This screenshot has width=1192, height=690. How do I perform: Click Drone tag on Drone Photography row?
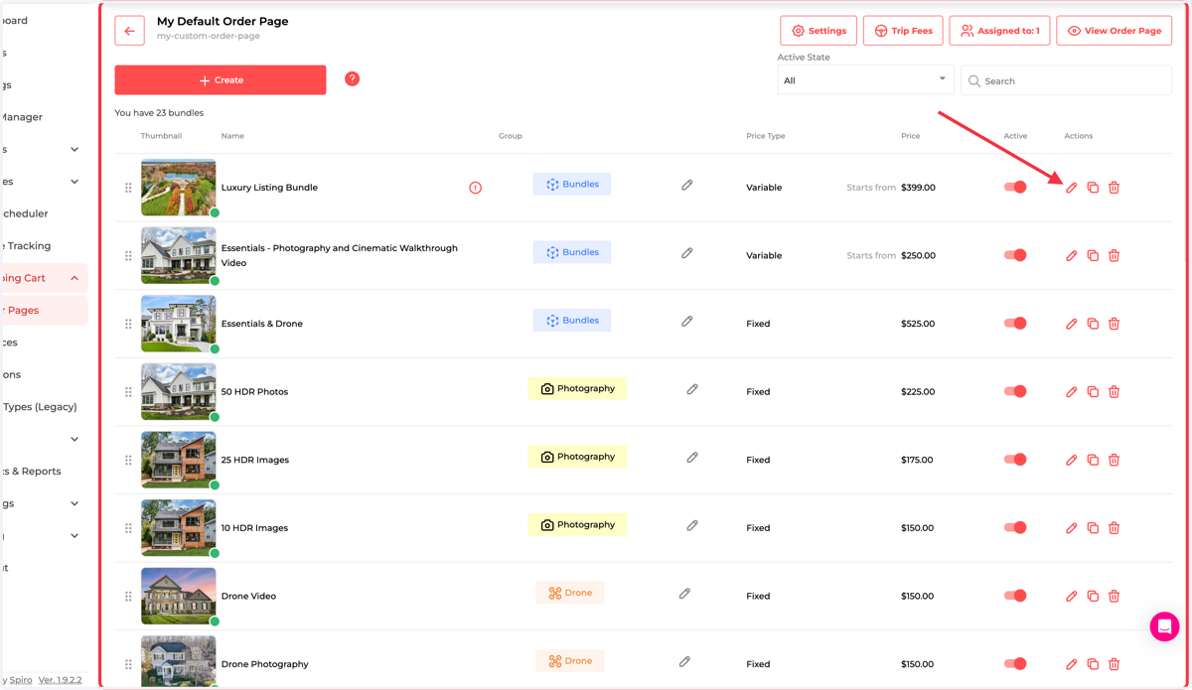coord(570,661)
